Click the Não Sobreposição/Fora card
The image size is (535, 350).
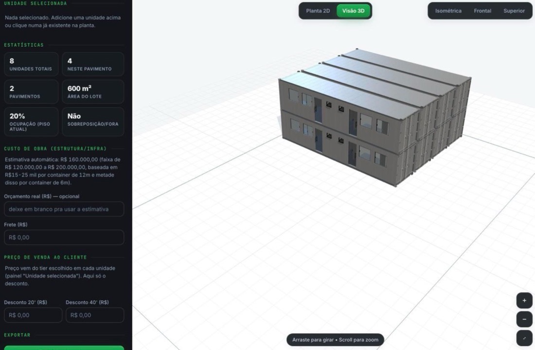pyautogui.click(x=93, y=122)
